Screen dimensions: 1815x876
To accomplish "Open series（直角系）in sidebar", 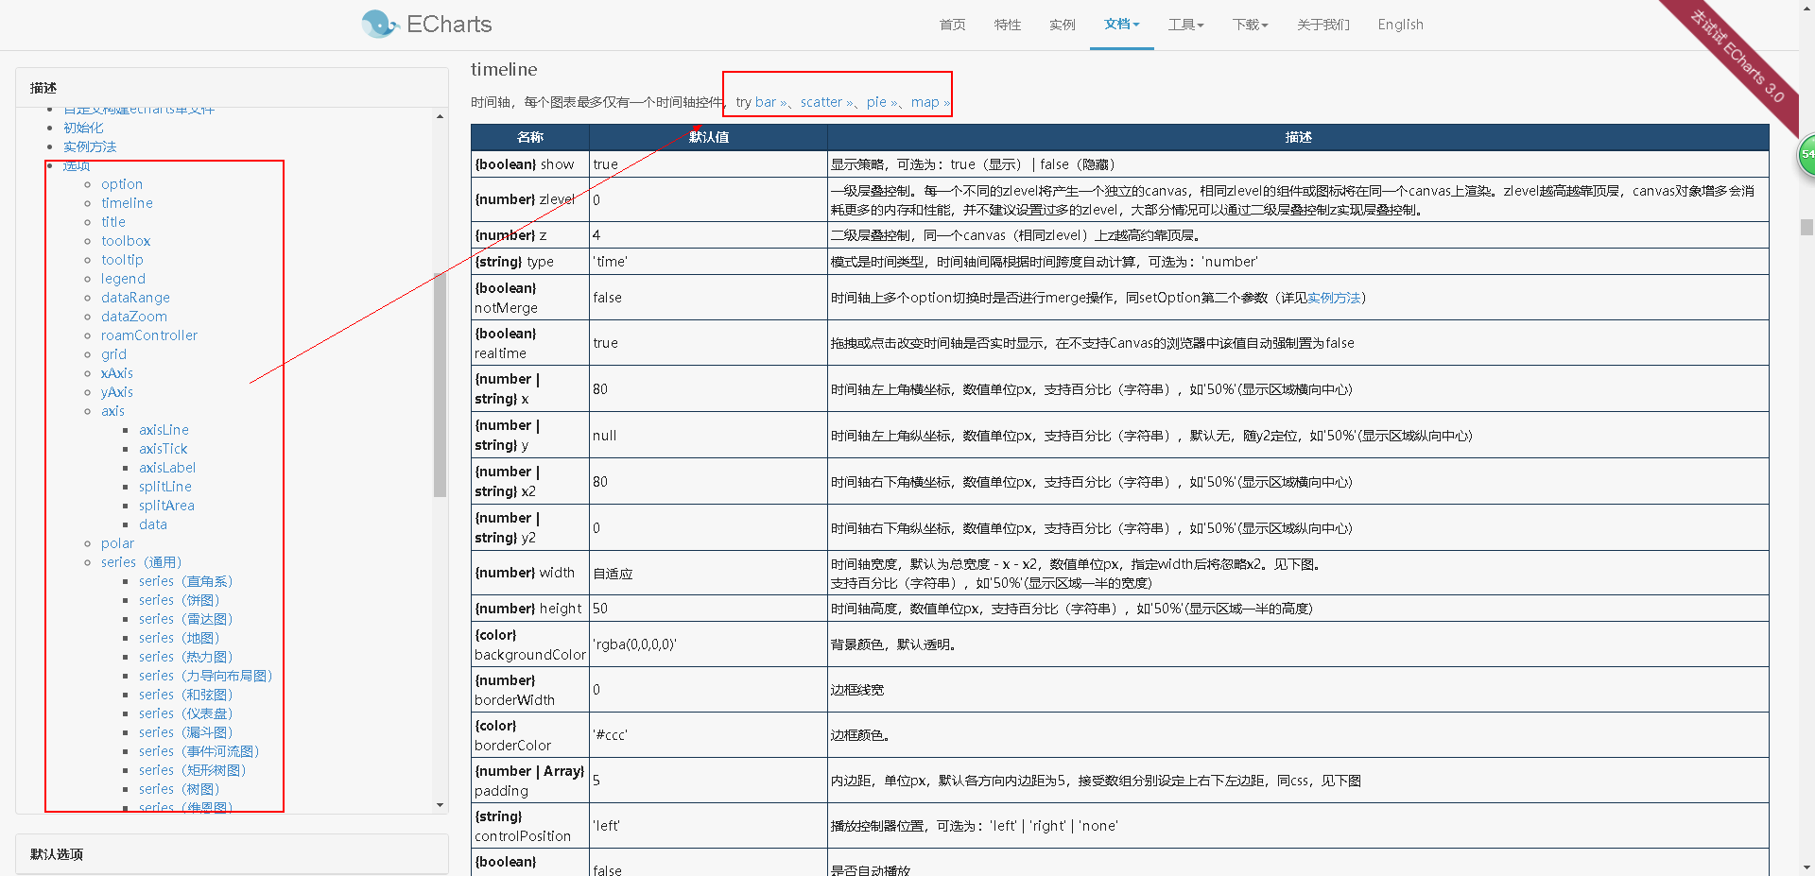I will tap(185, 581).
